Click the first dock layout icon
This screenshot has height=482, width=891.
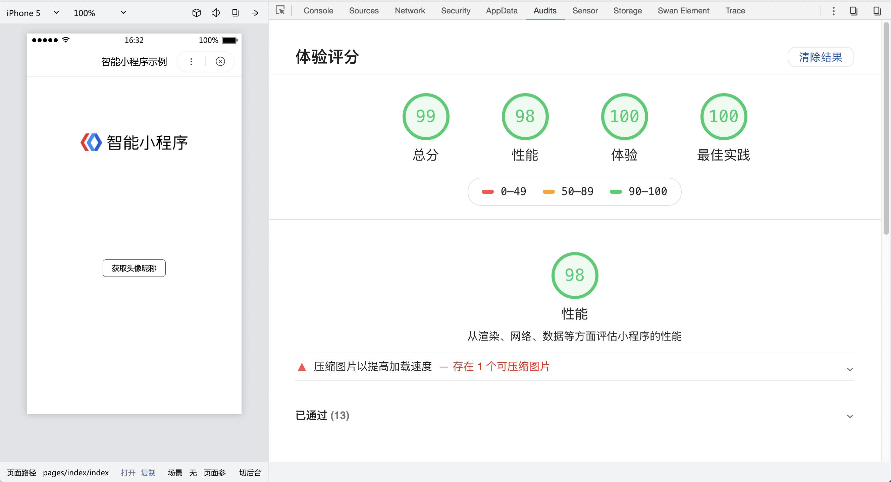[x=854, y=11]
